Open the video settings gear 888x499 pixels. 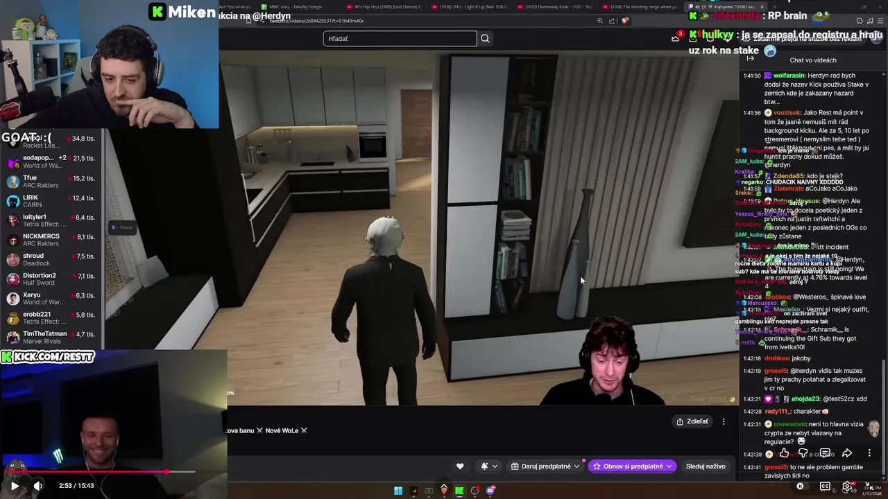pos(847,487)
